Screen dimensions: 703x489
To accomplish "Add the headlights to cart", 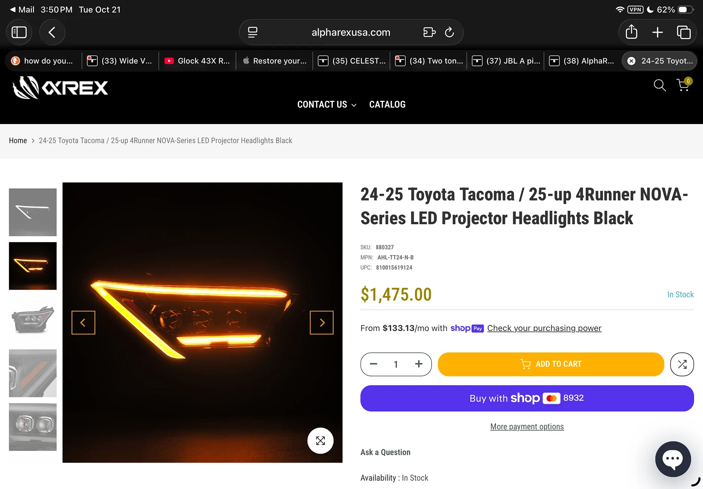I will (551, 364).
